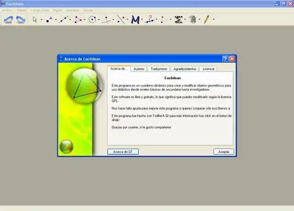Select the line through points tool
The width and height of the screenshot is (294, 211).
(63, 19)
